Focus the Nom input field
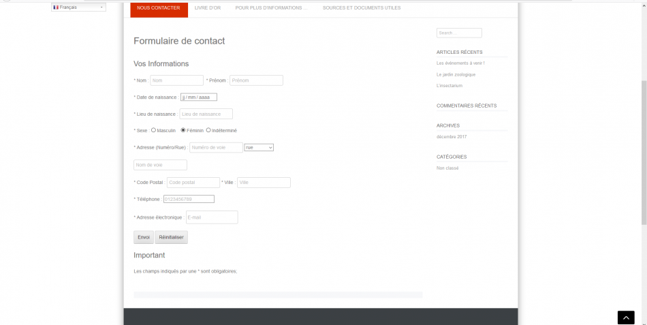Image resolution: width=647 pixels, height=325 pixels. pos(176,80)
